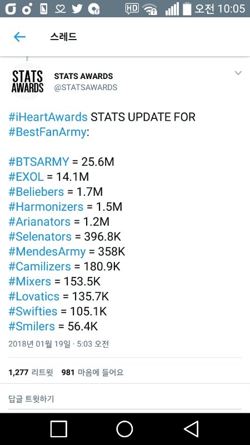Expand the tweet options chevron
Screen dimensions: 250x445
238,73
